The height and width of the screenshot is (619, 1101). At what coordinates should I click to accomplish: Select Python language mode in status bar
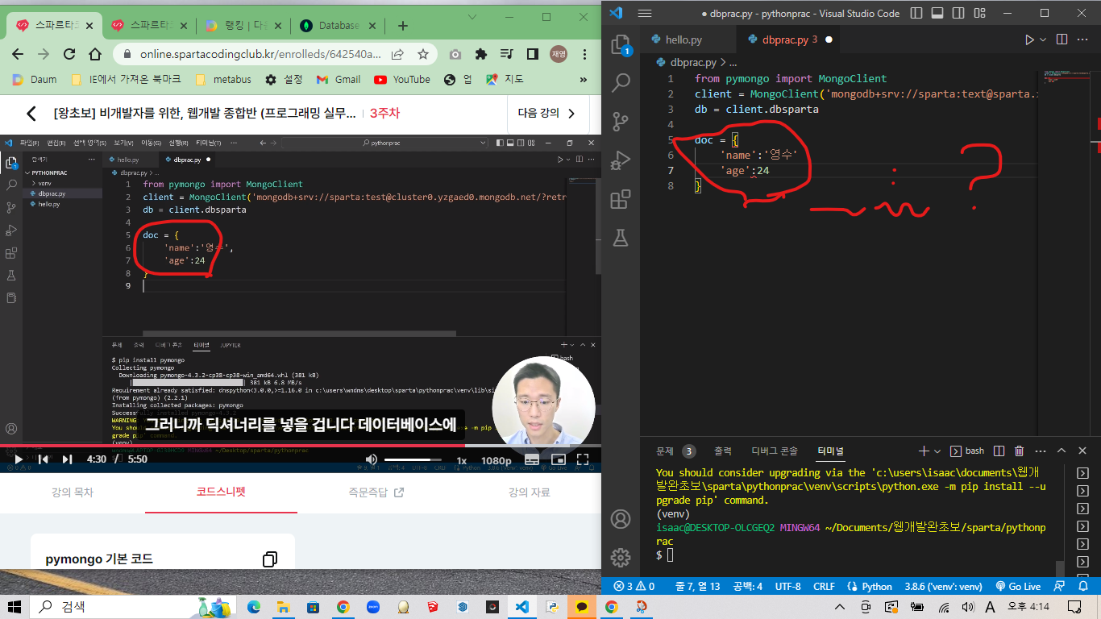tap(870, 586)
